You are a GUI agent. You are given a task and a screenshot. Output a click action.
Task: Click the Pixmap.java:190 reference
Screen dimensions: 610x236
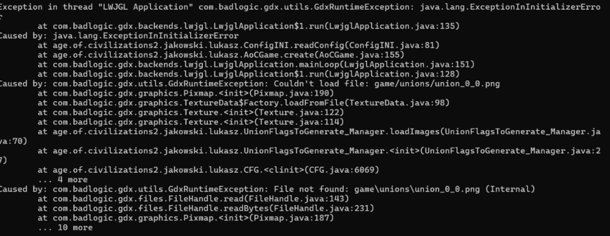tap(290, 93)
